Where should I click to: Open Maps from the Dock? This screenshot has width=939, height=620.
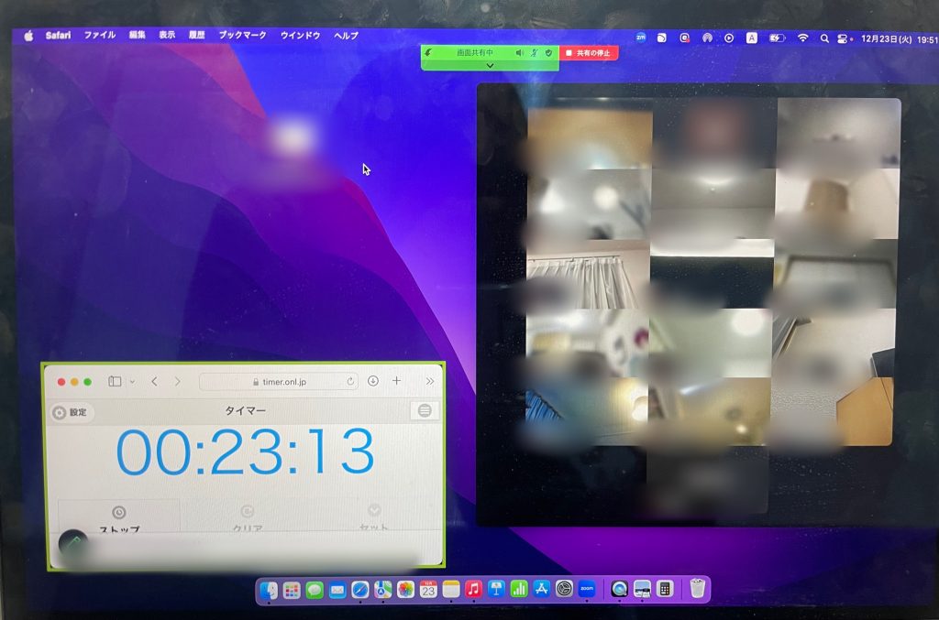coord(383,590)
